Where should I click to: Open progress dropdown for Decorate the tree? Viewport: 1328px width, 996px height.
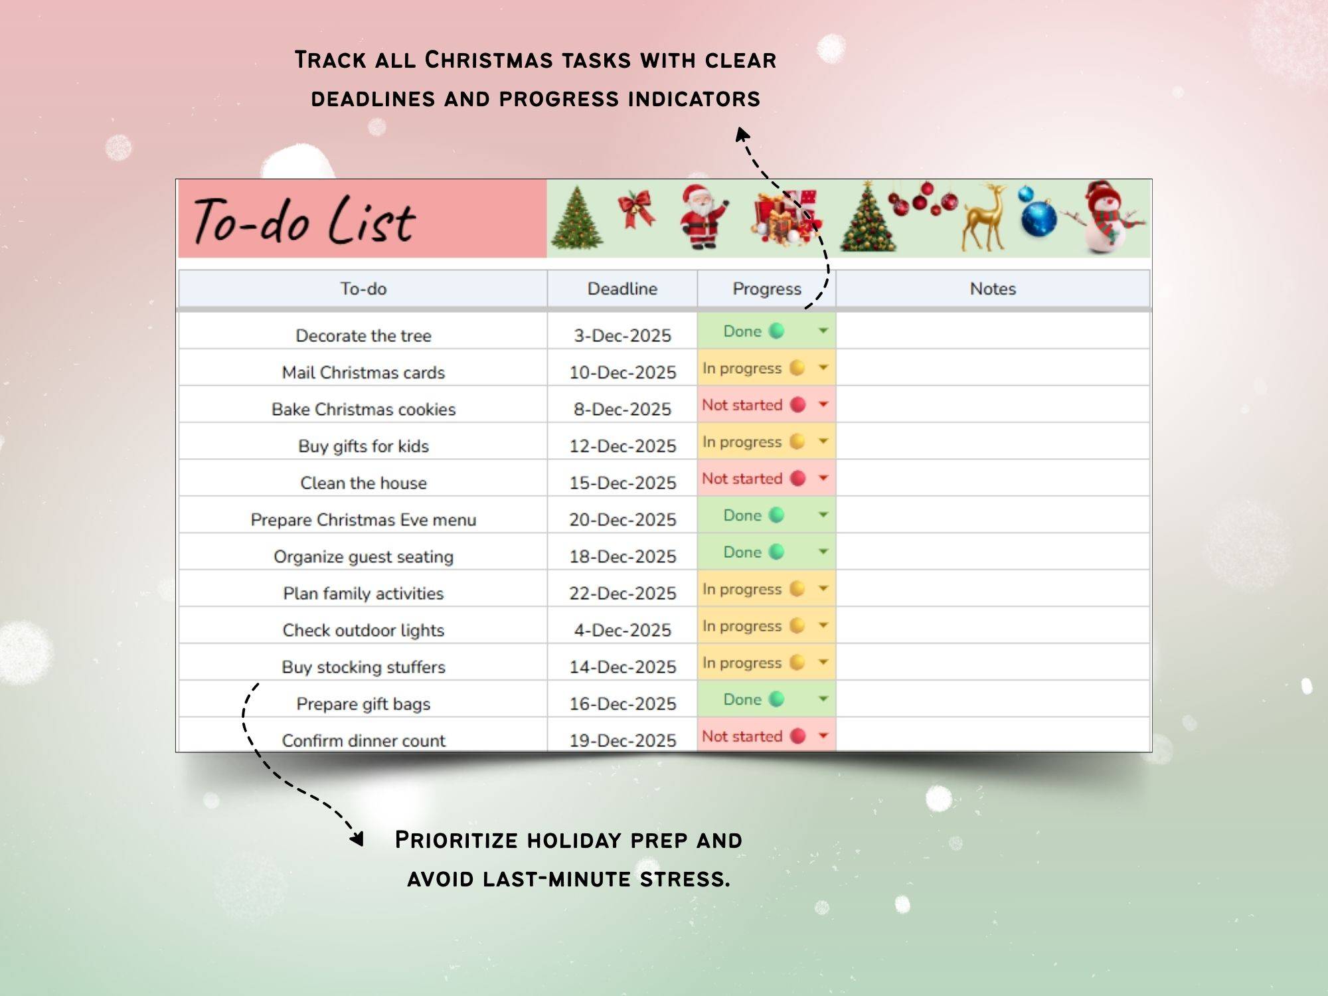coord(823,331)
